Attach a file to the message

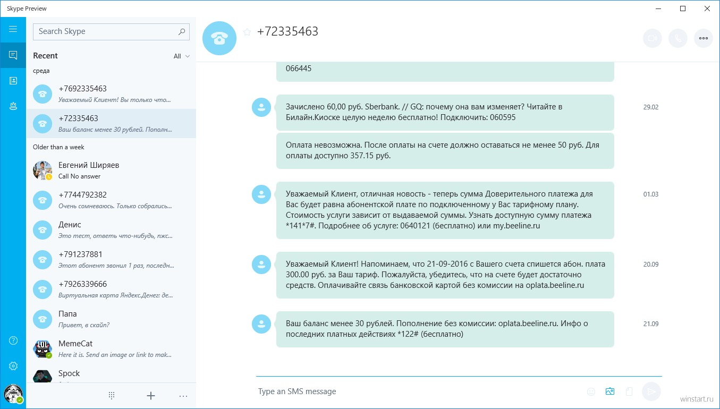[x=629, y=391]
